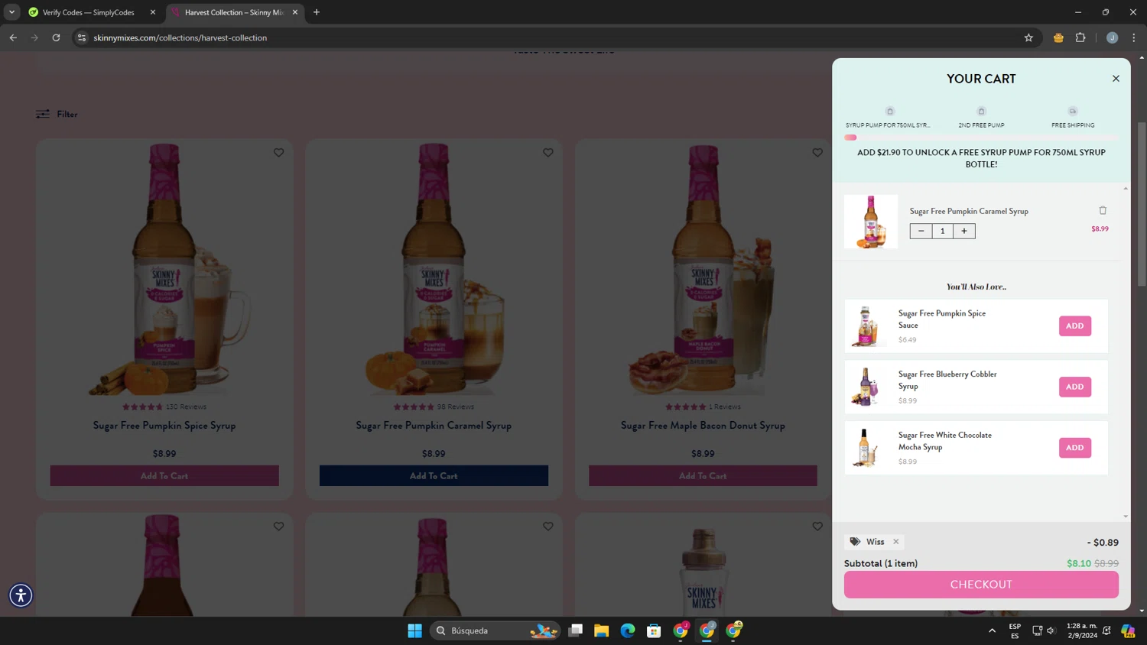Open Pumpkin Spice Sauce thumbnail
1147x645 pixels.
point(866,326)
